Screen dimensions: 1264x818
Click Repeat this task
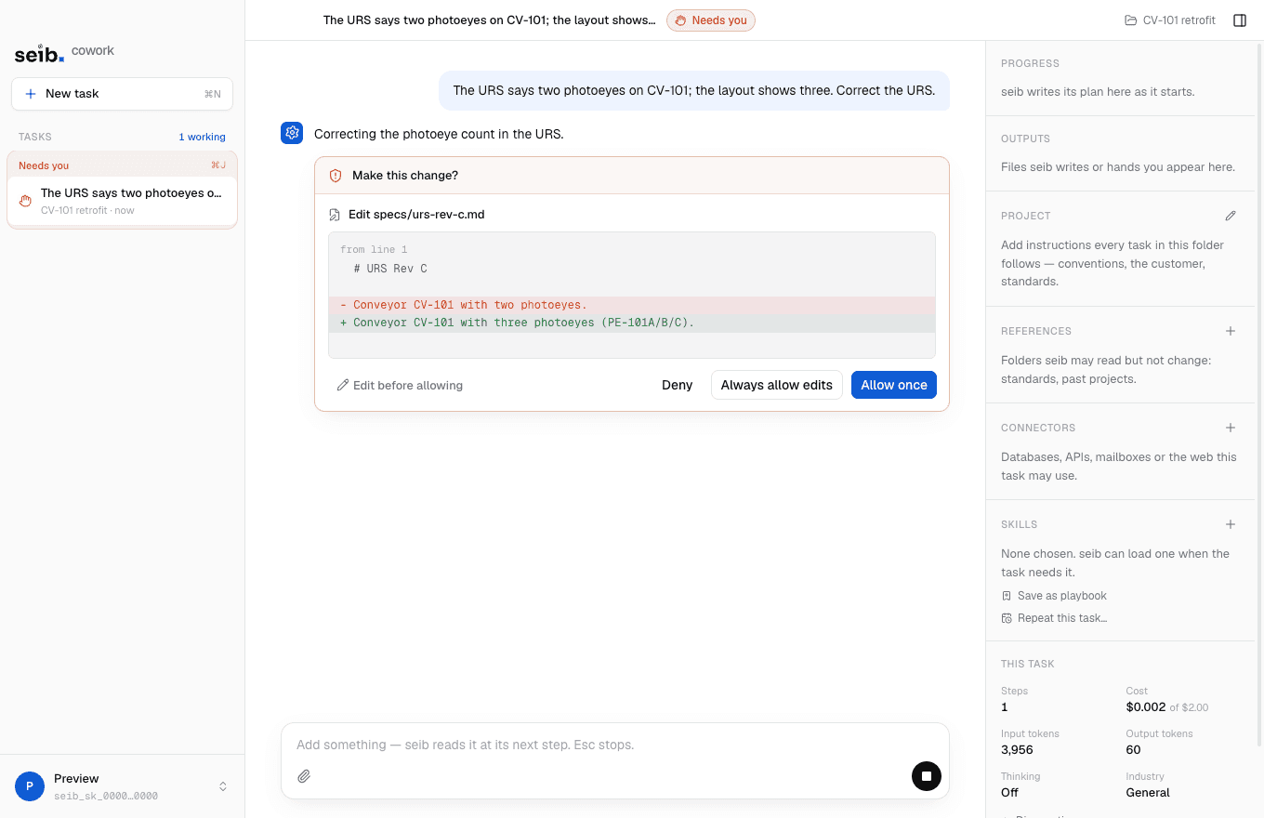[x=1054, y=618]
